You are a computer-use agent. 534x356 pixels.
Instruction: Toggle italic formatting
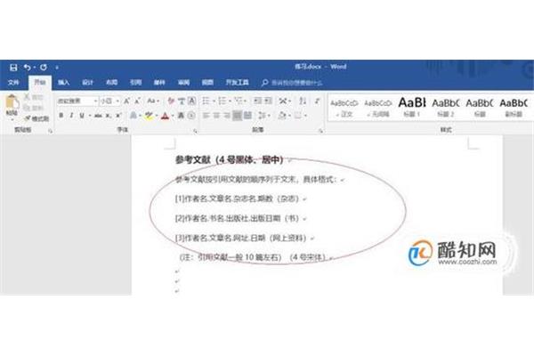[x=71, y=116]
